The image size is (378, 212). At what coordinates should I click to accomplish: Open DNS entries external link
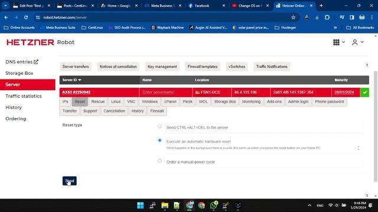pos(22,62)
